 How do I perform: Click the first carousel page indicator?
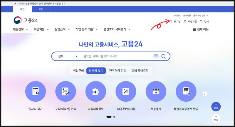click(x=109, y=117)
